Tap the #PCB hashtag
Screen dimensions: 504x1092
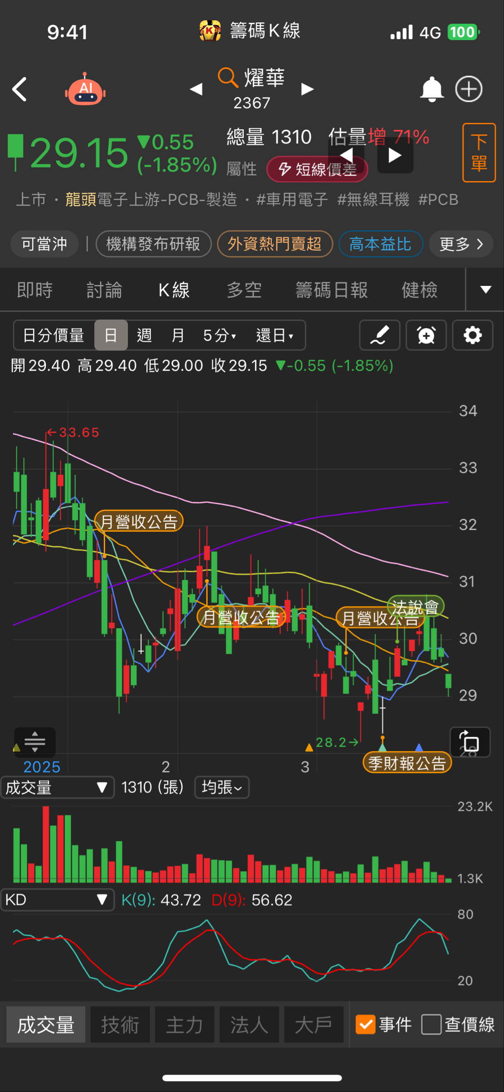tap(438, 199)
